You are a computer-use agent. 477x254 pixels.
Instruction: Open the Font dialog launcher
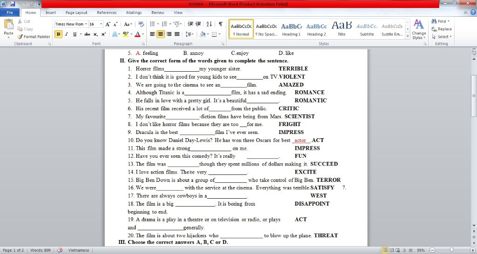click(143, 44)
